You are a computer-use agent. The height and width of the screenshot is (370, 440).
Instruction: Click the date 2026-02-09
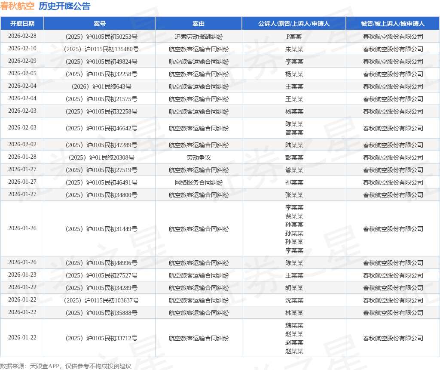[22, 61]
